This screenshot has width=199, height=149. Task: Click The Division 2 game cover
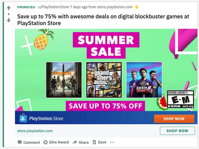point(64,80)
